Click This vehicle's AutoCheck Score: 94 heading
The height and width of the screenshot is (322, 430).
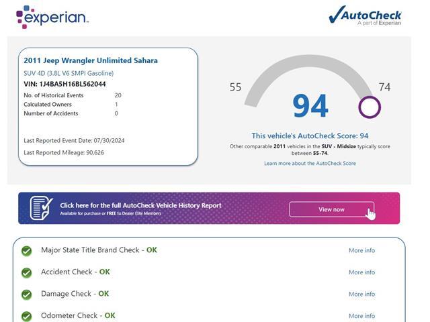point(310,136)
